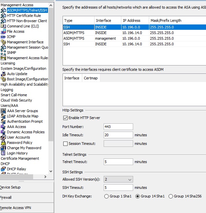This screenshot has height=213, width=206.
Task: Select the Smart Call-Home node
Action: [x=14, y=95]
